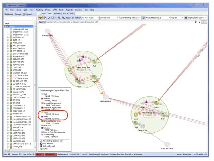214x161 pixels.
Task: Open the QoS menu
Action: 25,10
